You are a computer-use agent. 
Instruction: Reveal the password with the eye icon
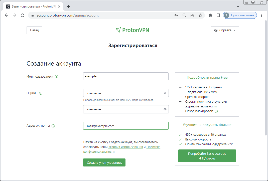[x=165, y=93]
